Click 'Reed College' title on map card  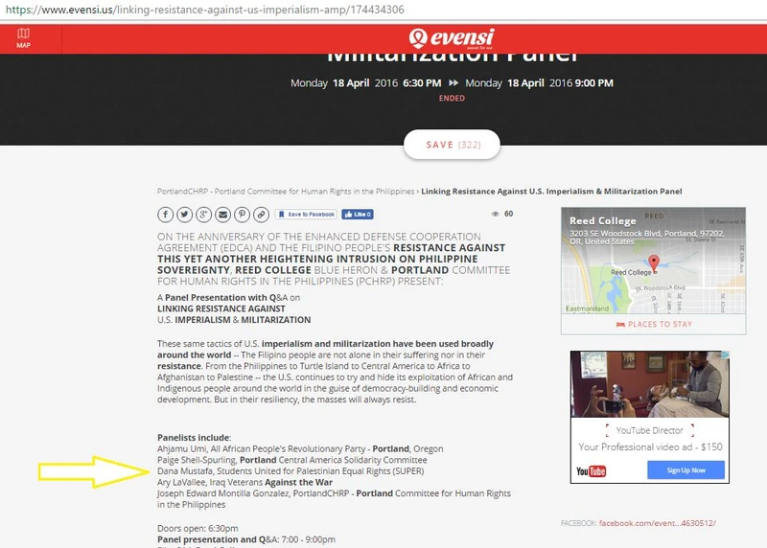(603, 221)
